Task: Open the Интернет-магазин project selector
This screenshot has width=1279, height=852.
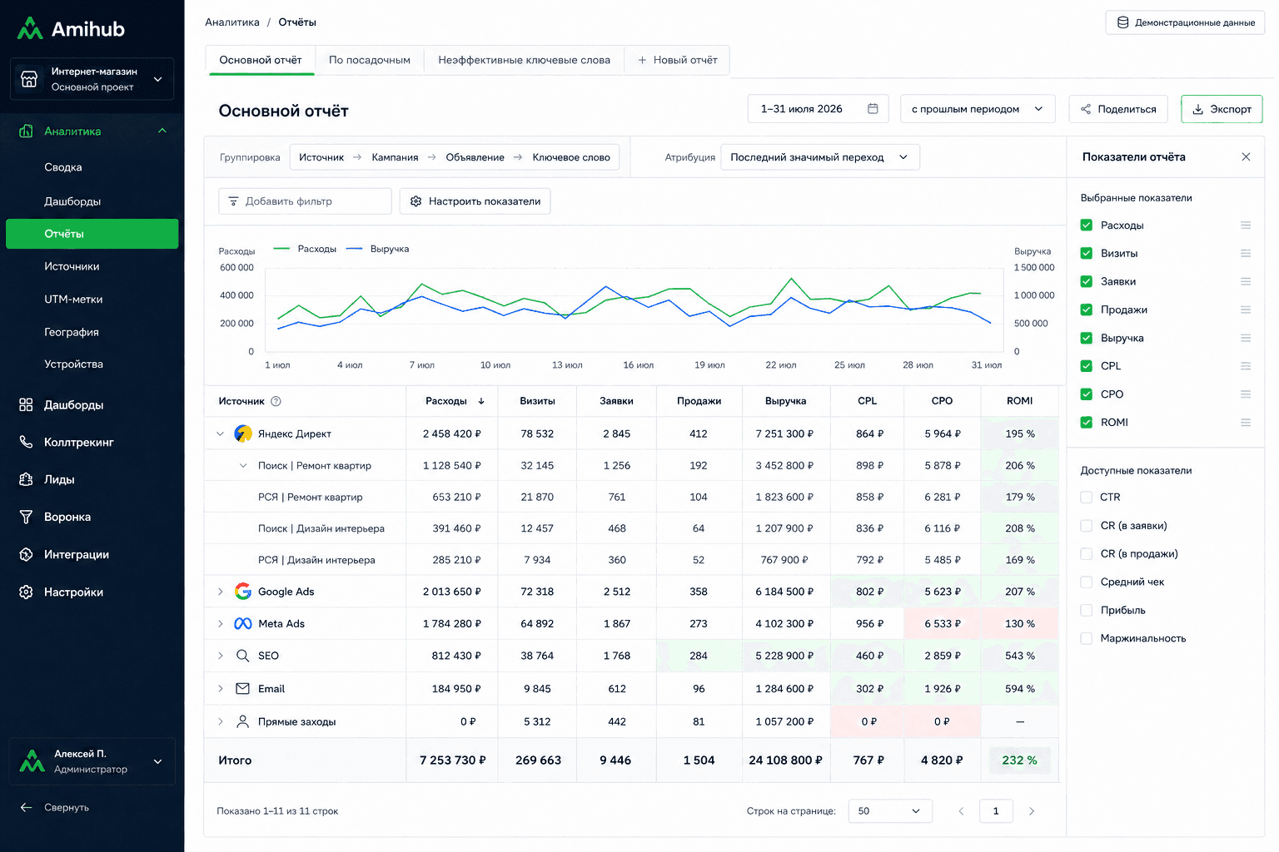Action: (x=92, y=79)
